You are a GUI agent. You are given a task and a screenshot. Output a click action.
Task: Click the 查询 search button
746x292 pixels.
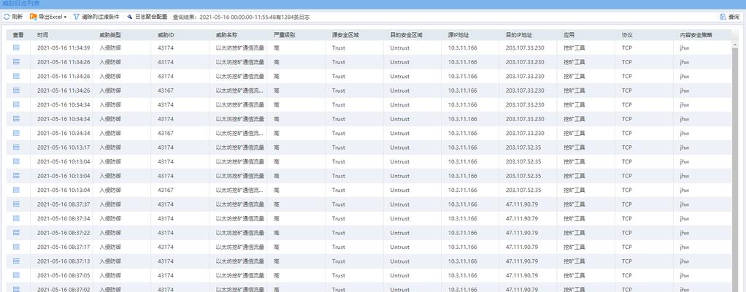pos(730,17)
